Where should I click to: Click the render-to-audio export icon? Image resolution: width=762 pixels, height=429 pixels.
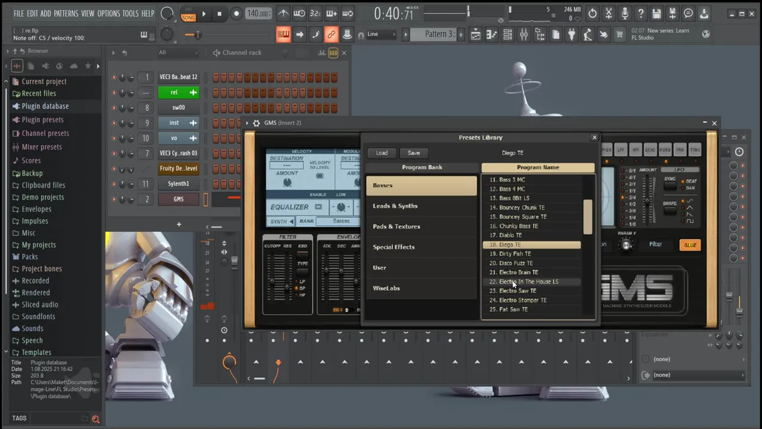[672, 13]
